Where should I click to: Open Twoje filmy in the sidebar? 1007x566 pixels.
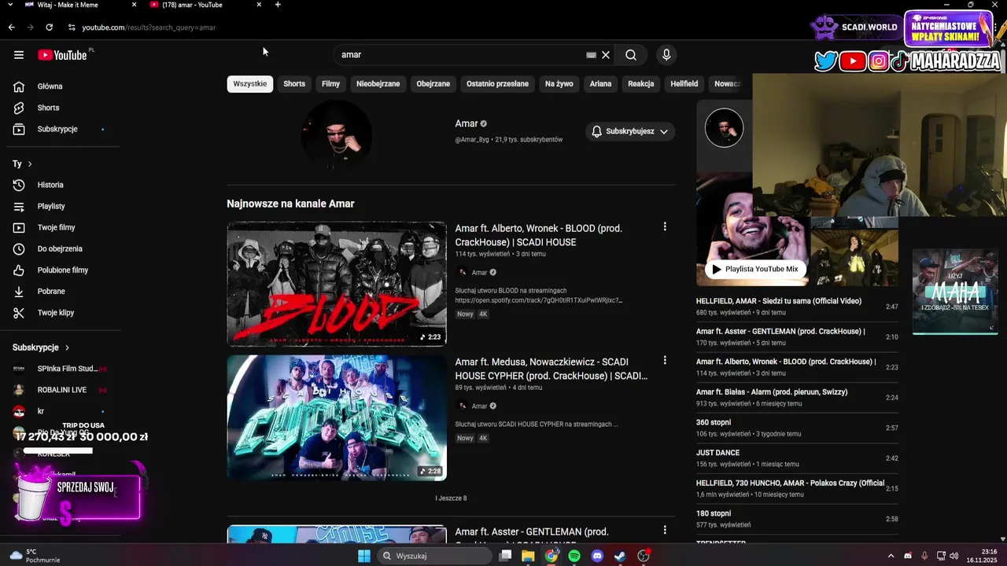coord(57,227)
